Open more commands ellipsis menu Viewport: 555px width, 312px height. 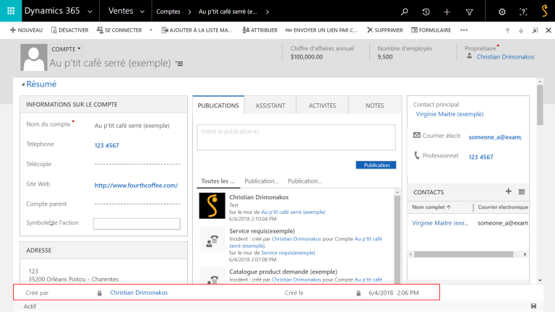pyautogui.click(x=464, y=30)
